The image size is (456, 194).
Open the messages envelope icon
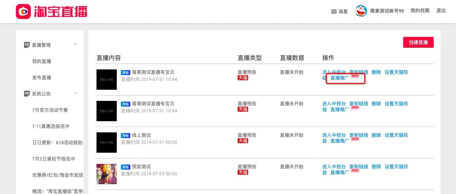334,12
